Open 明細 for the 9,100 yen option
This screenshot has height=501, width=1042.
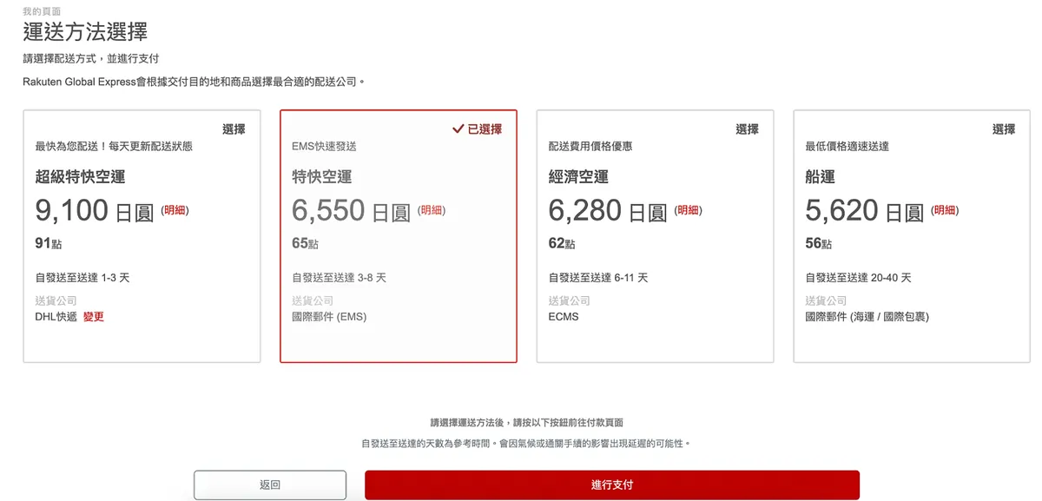(x=175, y=210)
